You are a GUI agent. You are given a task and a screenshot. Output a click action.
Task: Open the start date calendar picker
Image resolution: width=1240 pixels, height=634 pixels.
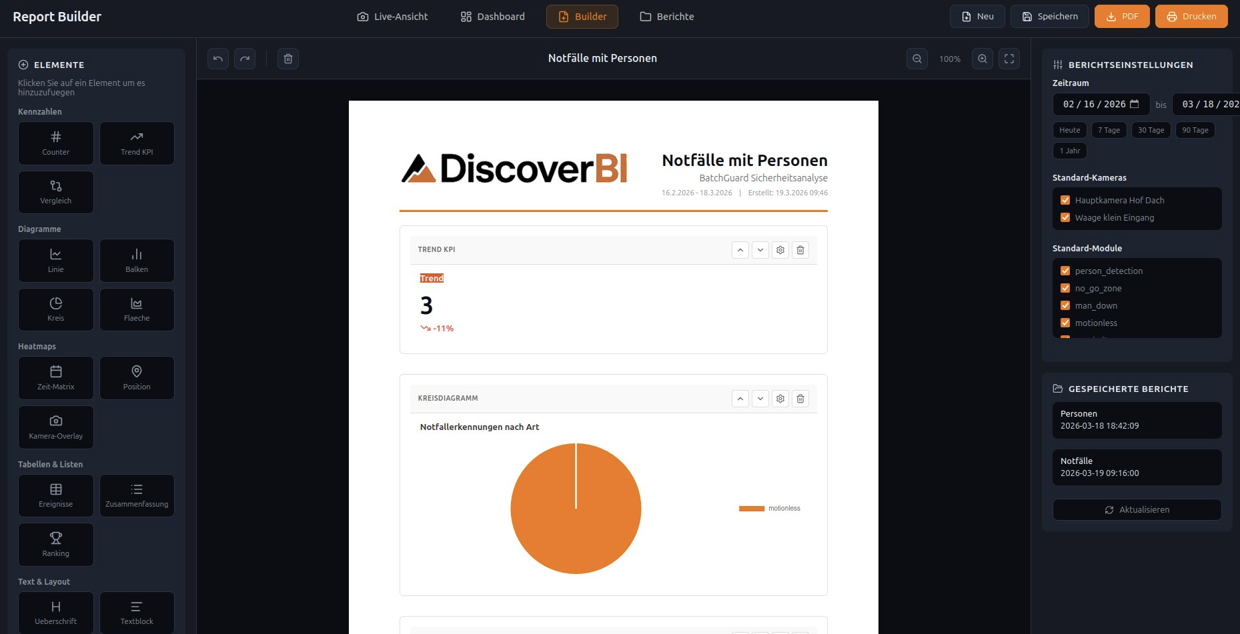point(1136,104)
